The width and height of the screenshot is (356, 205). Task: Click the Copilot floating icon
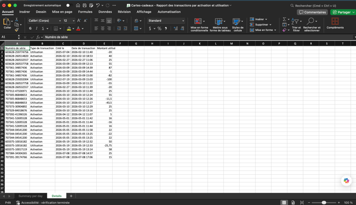346,181
